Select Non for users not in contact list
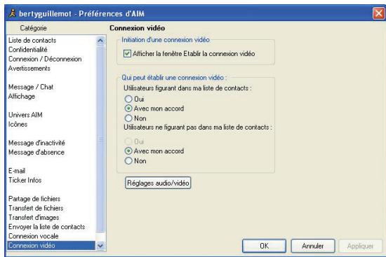The height and width of the screenshot is (257, 386). 128,161
